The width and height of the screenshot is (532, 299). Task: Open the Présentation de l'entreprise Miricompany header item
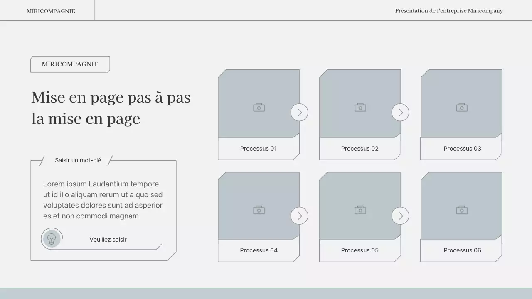click(449, 11)
